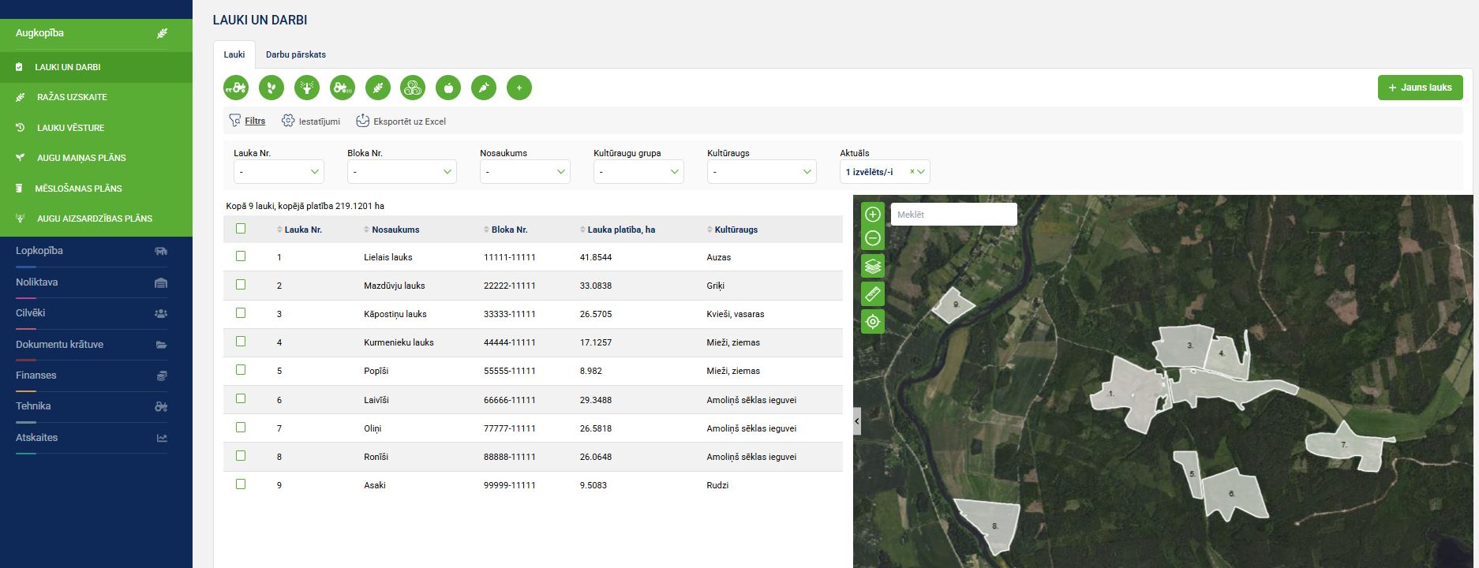This screenshot has height=568, width=1479.
Task: Select the Lauki tab
Action: [234, 54]
